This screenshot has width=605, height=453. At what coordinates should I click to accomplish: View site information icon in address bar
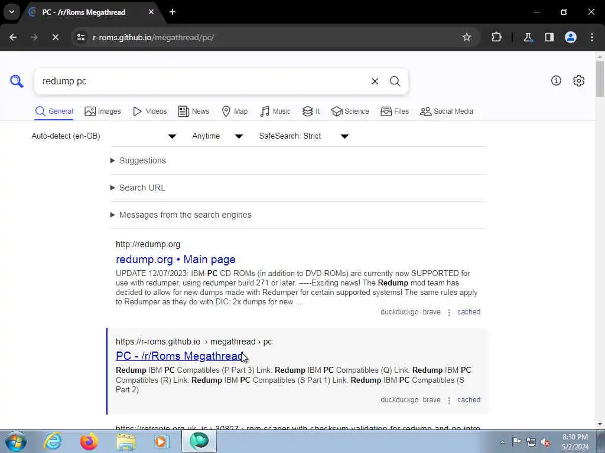tap(80, 37)
